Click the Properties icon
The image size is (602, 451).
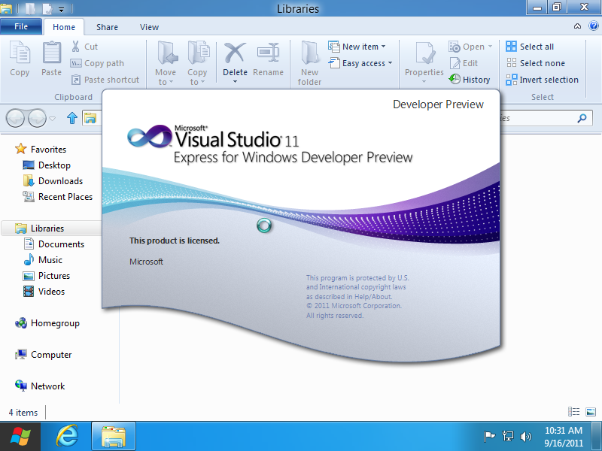(x=424, y=53)
